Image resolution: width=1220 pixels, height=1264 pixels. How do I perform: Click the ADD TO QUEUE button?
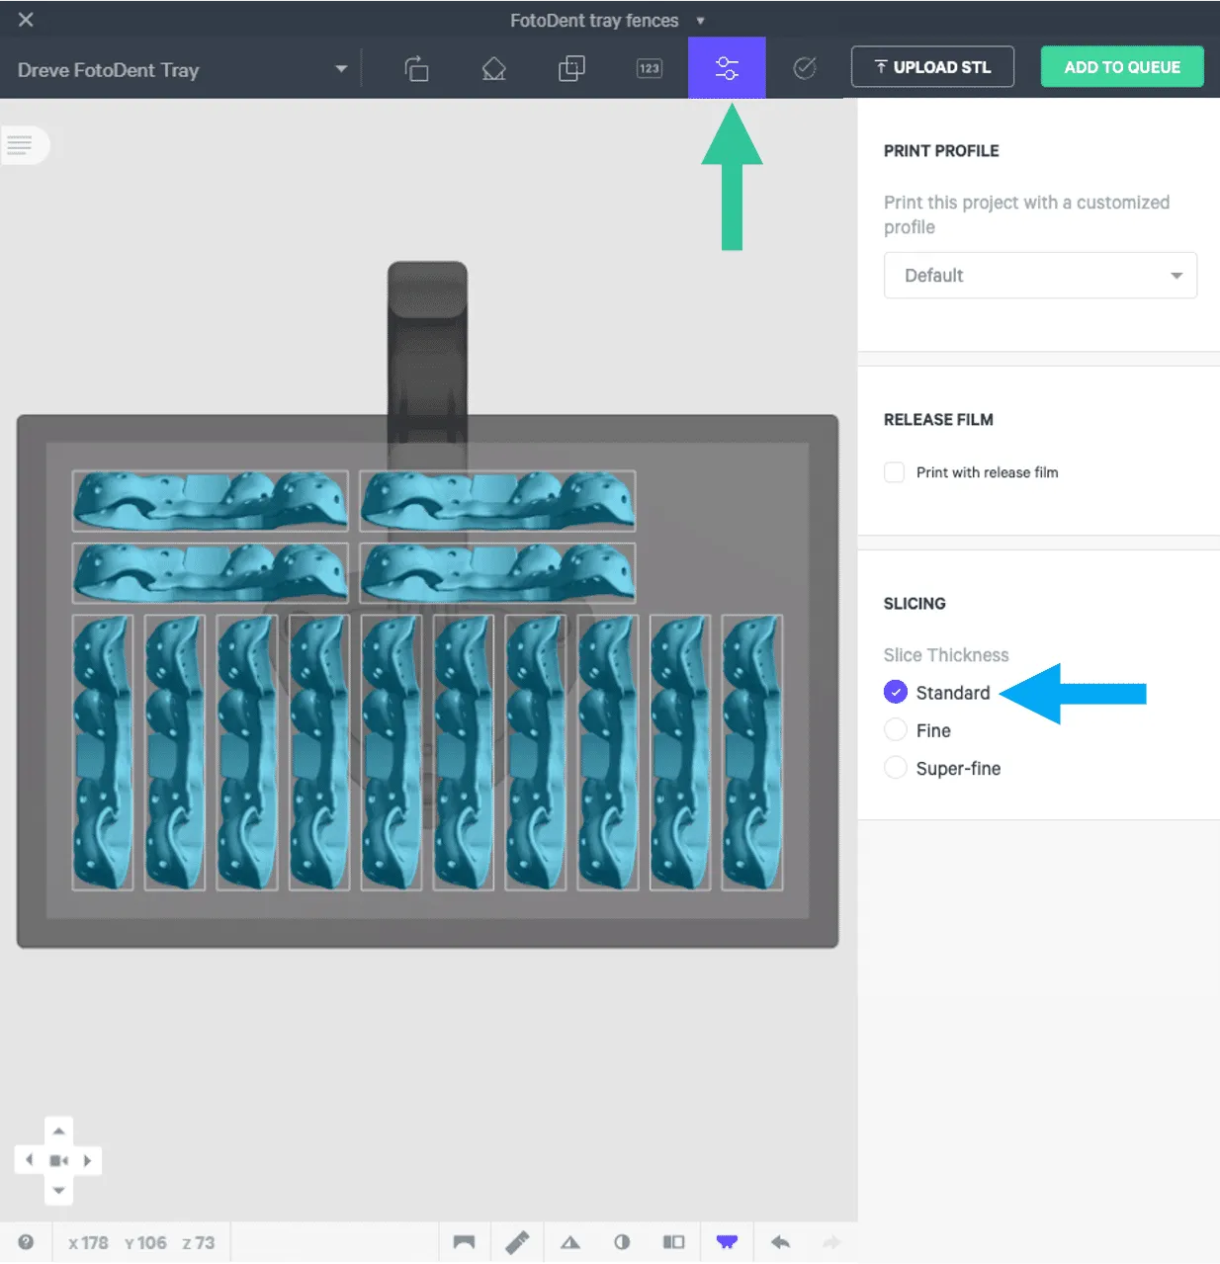(x=1122, y=67)
